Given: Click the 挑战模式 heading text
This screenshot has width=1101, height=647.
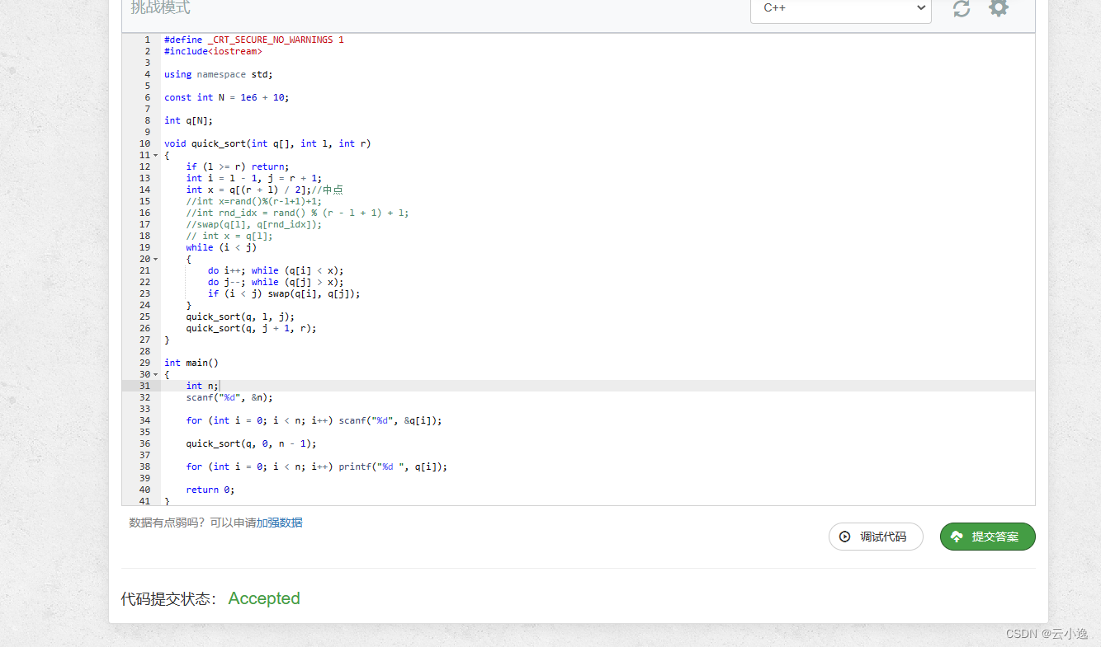Looking at the screenshot, I should click(x=160, y=7).
